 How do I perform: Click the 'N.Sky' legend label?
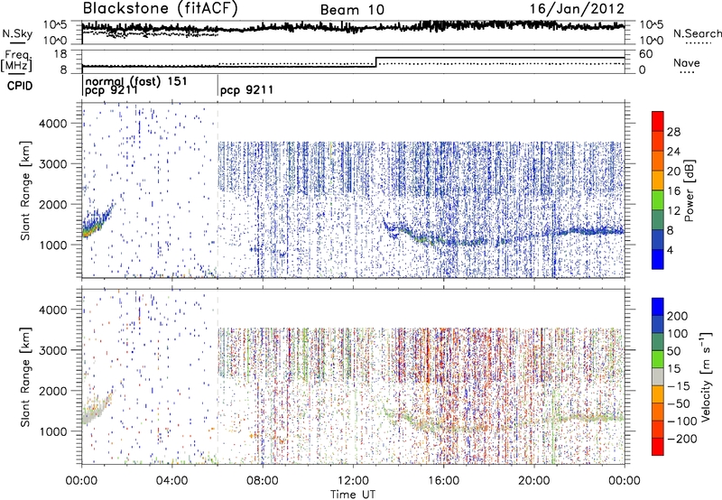coord(17,34)
